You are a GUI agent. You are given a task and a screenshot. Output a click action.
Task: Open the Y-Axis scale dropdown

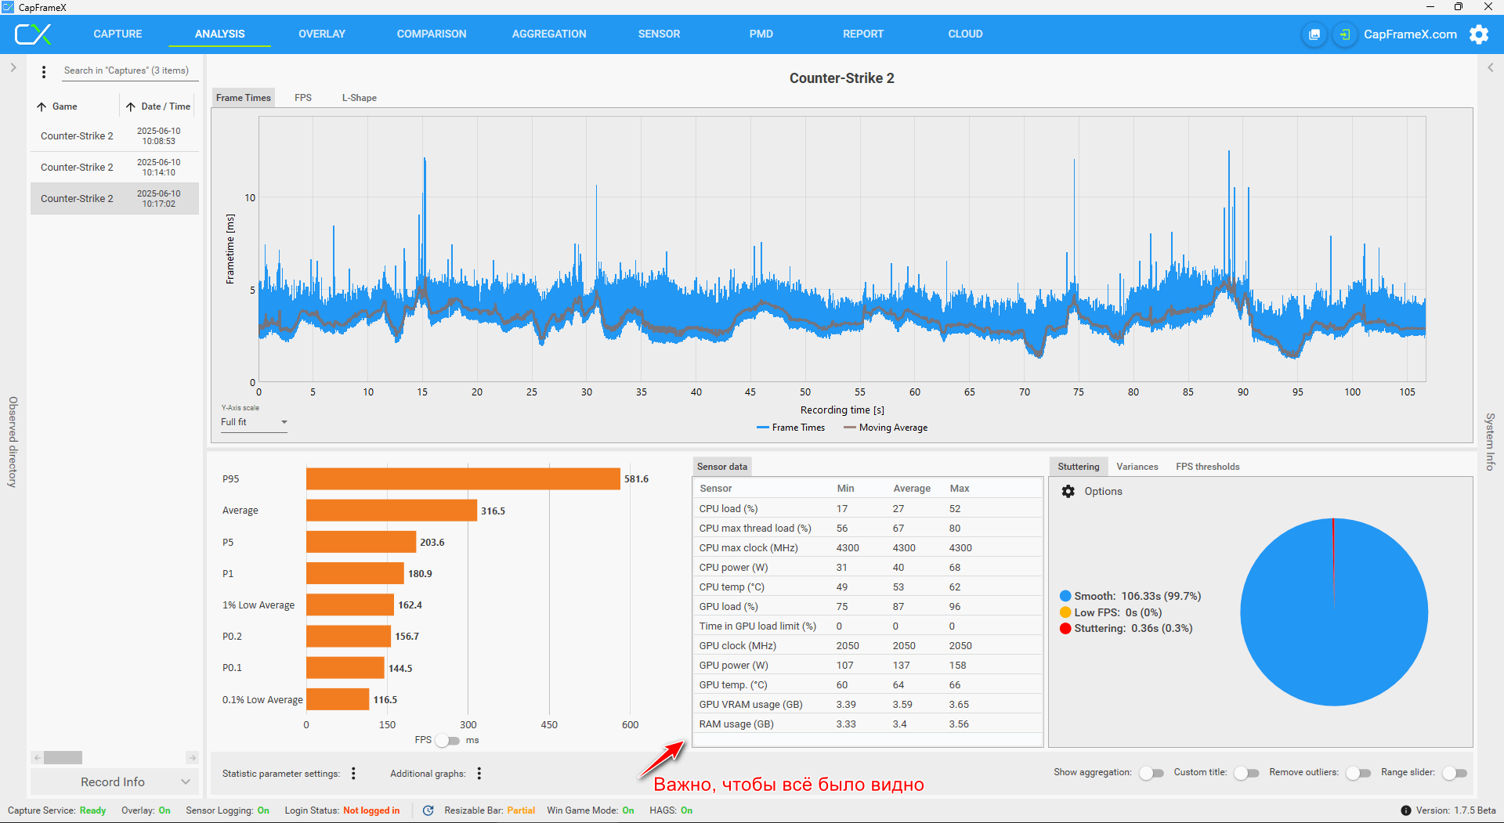(254, 422)
